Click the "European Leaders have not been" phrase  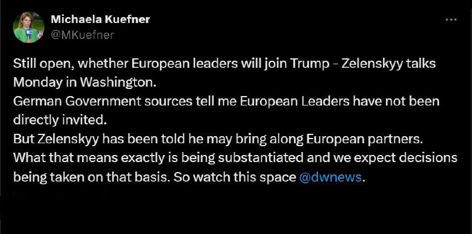tap(340, 101)
